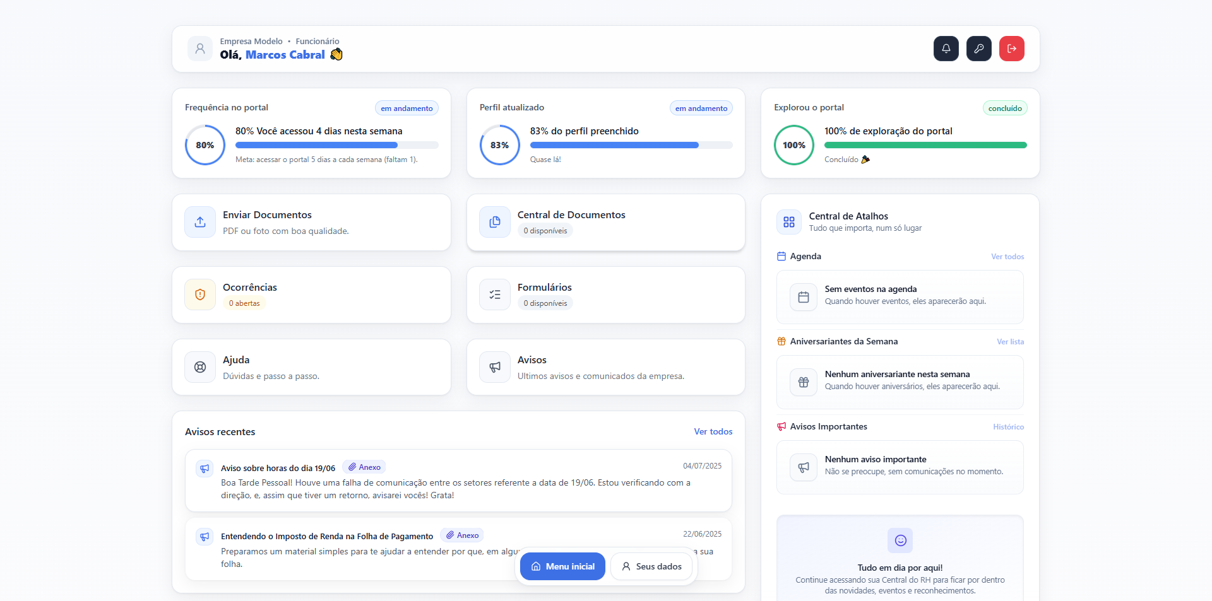Click the Ajuda help icon
Image resolution: width=1212 pixels, height=601 pixels.
(199, 367)
